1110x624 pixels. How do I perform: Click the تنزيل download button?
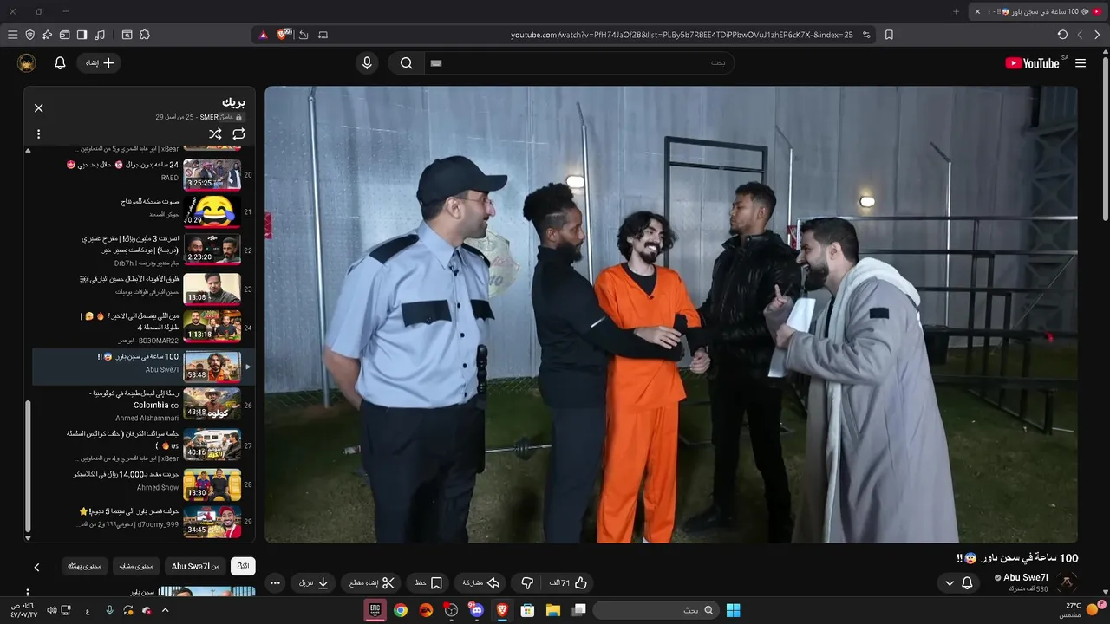[314, 583]
